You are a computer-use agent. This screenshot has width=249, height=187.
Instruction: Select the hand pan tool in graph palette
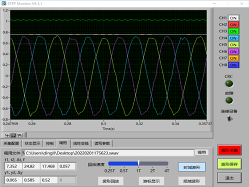[x=19, y=135]
